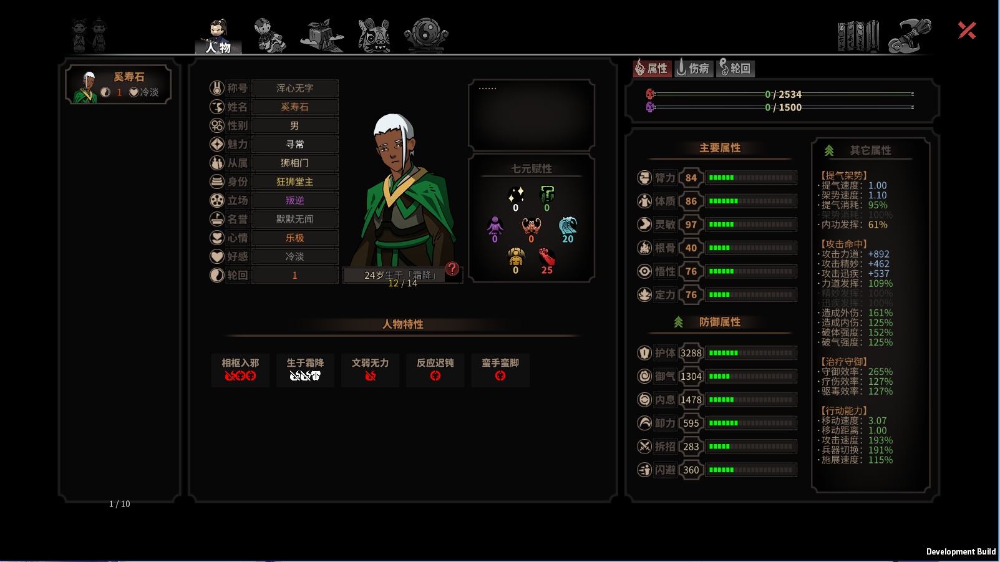The height and width of the screenshot is (562, 1000).
Task: Open the mountain building top icon
Action: [322, 35]
